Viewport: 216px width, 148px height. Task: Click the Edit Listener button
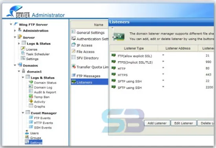coord(184,123)
